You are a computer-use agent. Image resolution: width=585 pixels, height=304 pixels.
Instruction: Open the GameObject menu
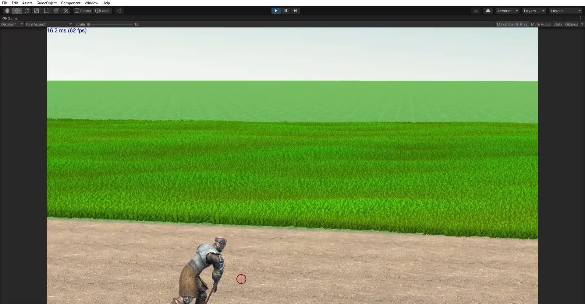46,3
